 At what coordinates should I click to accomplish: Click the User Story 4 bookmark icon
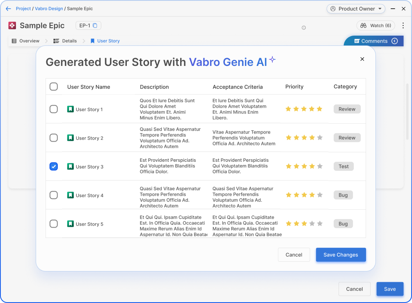click(71, 195)
